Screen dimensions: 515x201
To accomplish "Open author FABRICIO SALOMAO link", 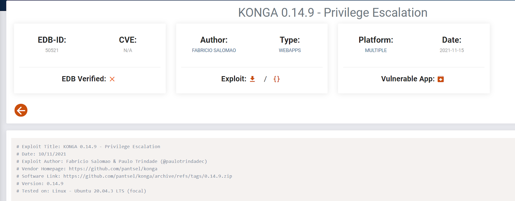I will (x=214, y=50).
